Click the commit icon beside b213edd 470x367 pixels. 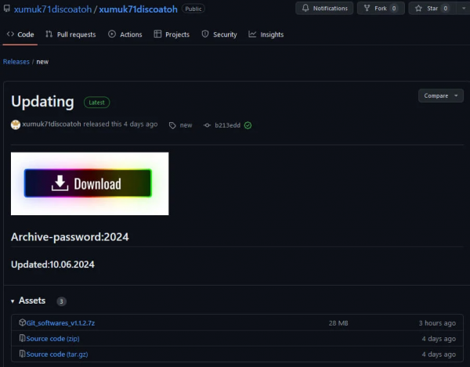tap(207, 125)
